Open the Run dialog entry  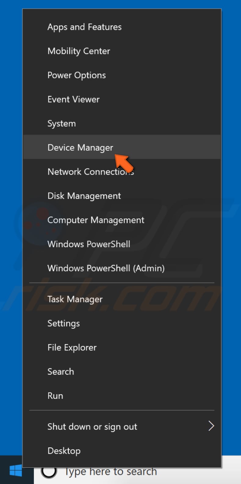coord(55,396)
